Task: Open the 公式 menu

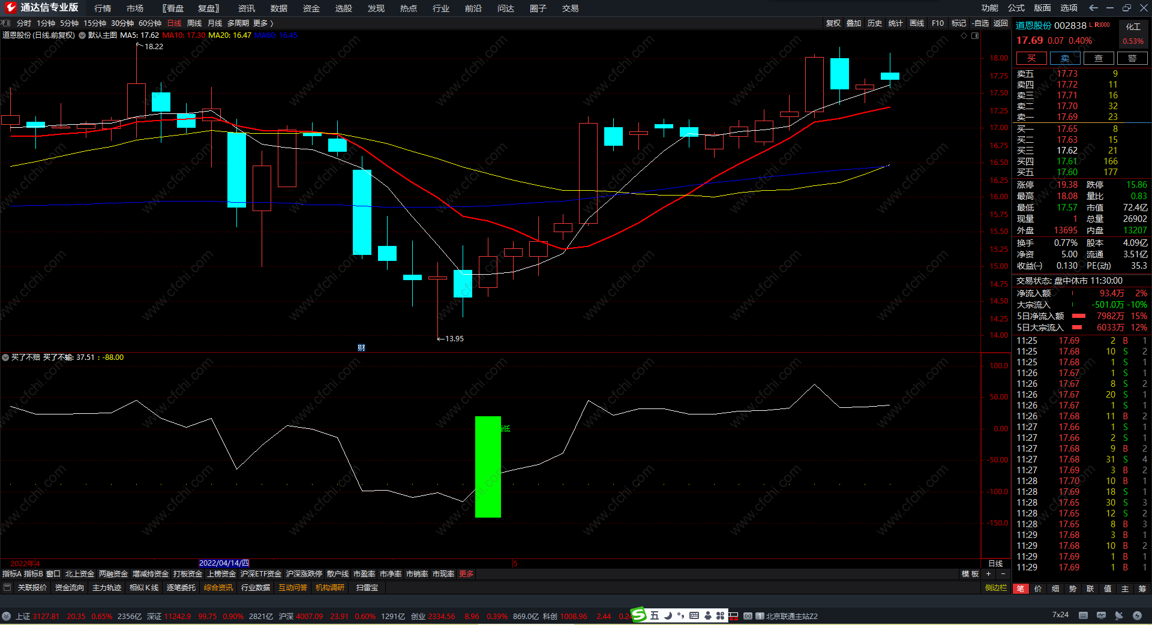Action: click(1016, 8)
